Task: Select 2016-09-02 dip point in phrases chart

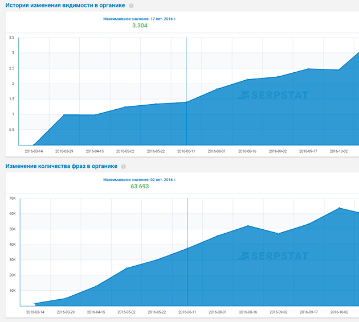Action: pyautogui.click(x=278, y=233)
